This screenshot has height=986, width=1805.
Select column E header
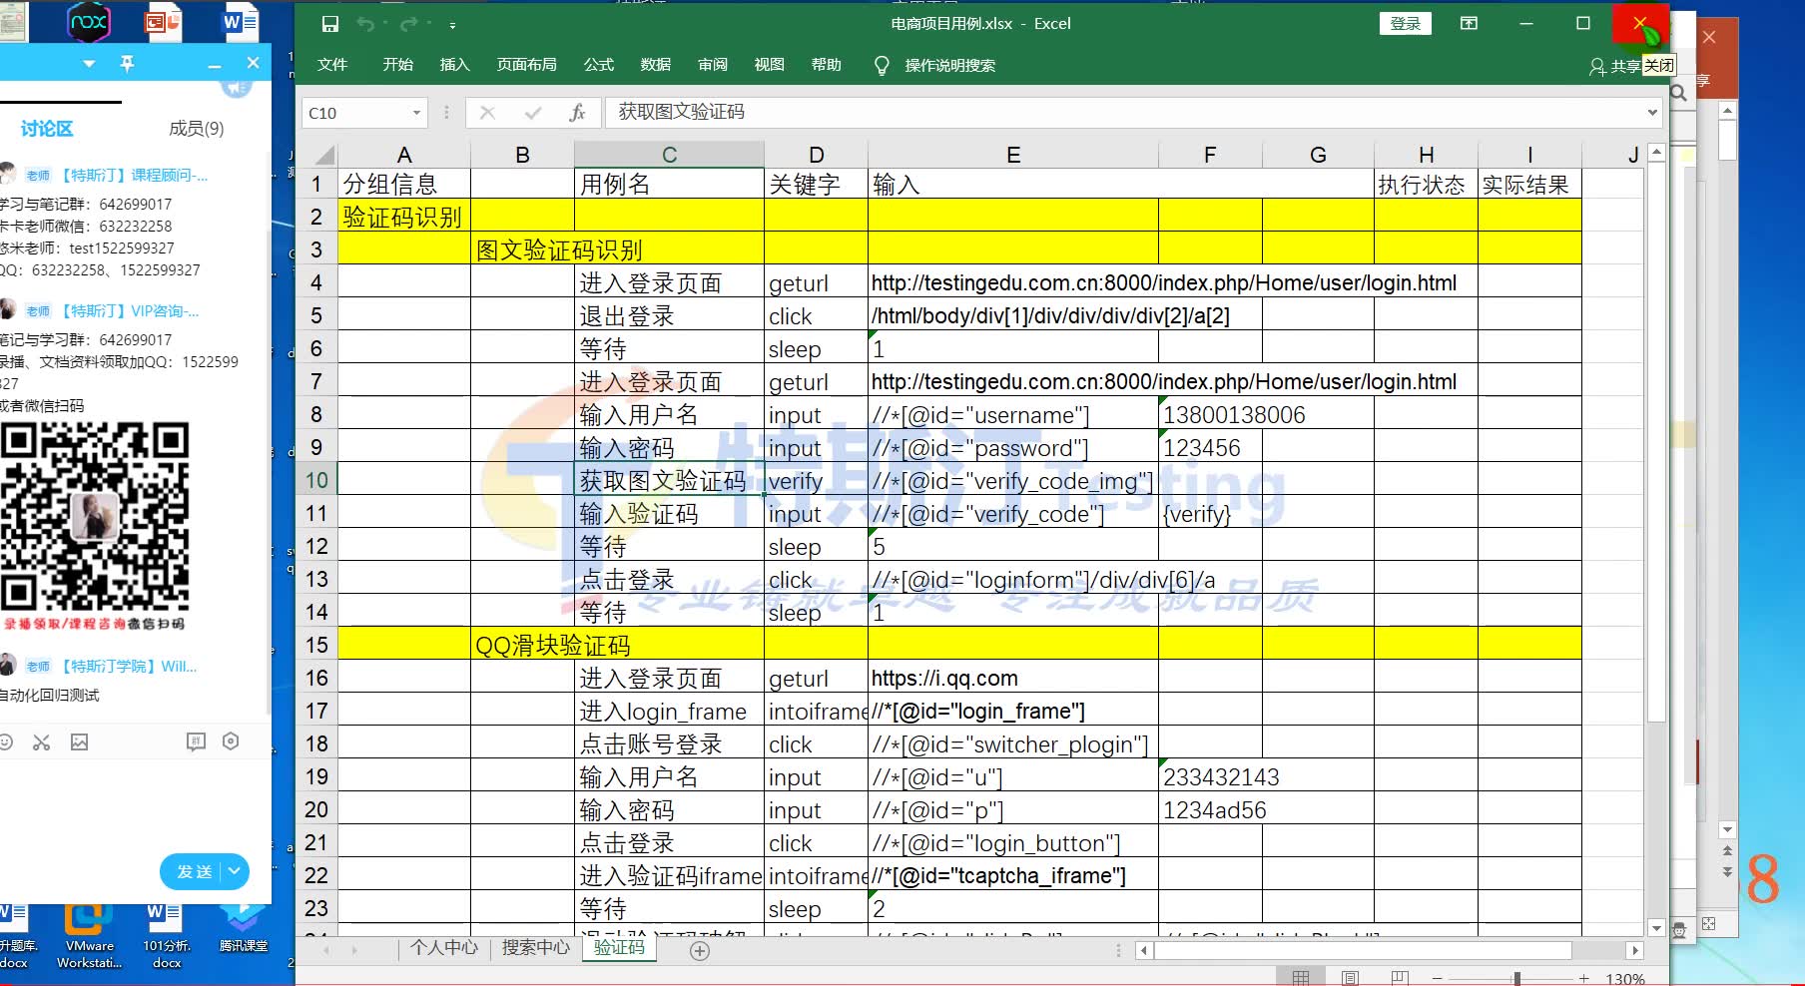(1013, 155)
